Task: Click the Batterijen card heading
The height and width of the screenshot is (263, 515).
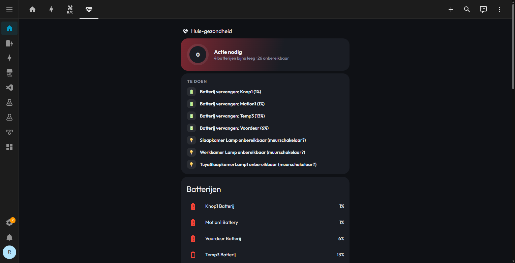Action: (204, 189)
